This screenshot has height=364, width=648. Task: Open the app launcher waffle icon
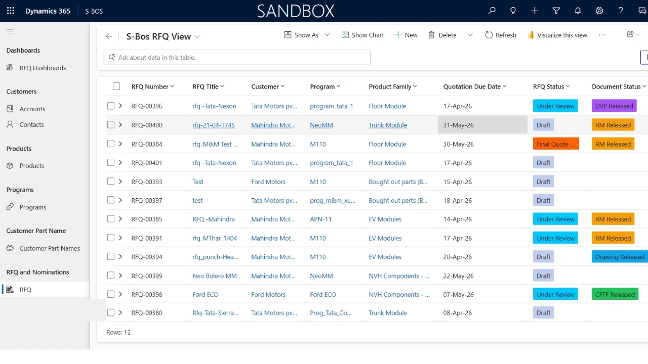tap(11, 11)
